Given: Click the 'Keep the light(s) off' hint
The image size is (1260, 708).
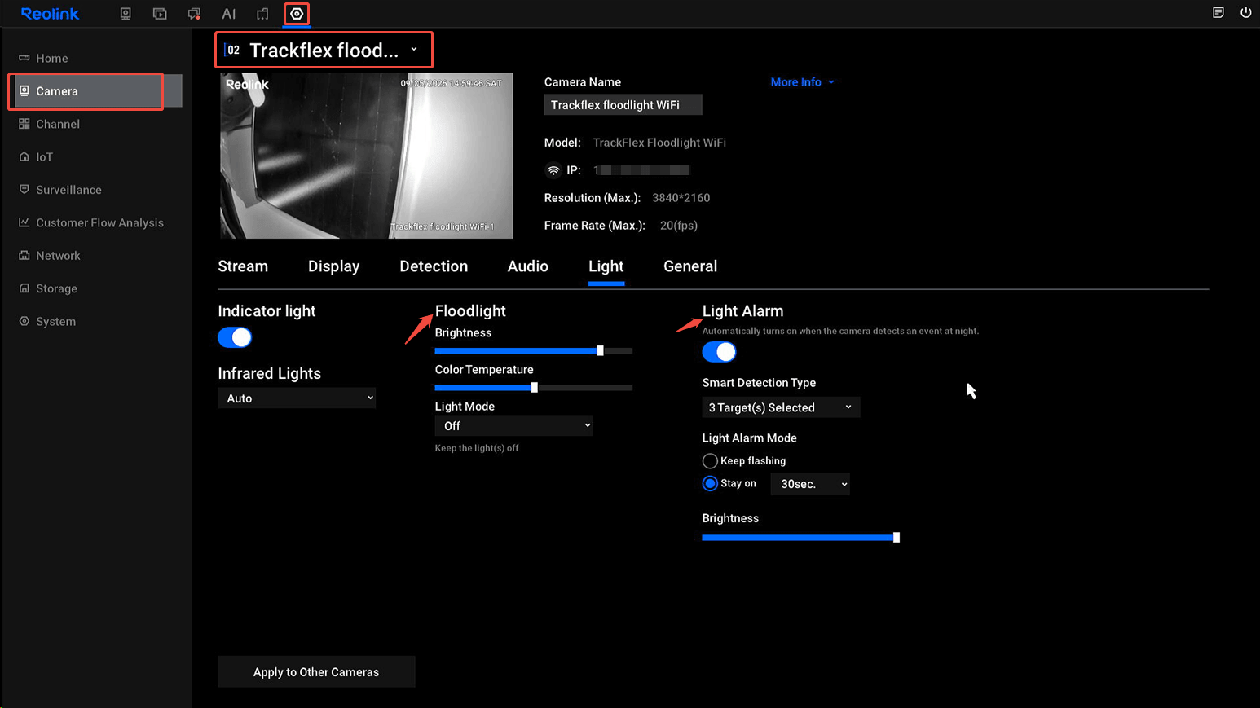Looking at the screenshot, I should [477, 448].
